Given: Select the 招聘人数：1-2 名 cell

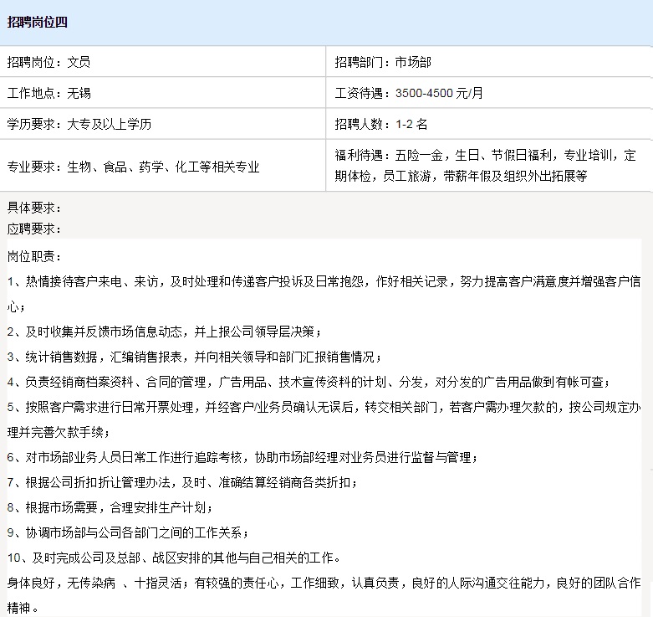Looking at the screenshot, I should tap(381, 124).
